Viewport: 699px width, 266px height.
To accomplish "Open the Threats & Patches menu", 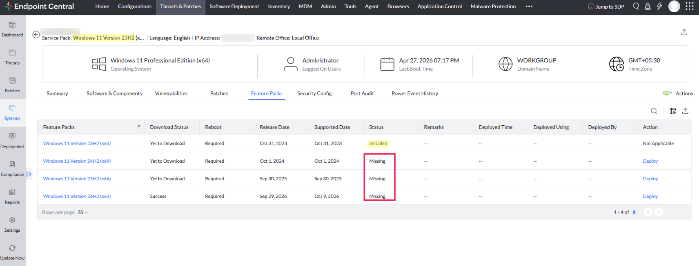I will (x=180, y=7).
